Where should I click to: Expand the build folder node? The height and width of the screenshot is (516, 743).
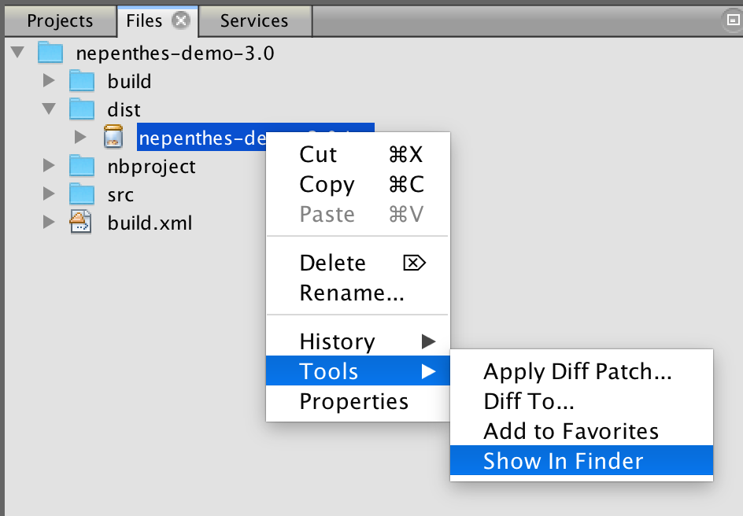(49, 80)
